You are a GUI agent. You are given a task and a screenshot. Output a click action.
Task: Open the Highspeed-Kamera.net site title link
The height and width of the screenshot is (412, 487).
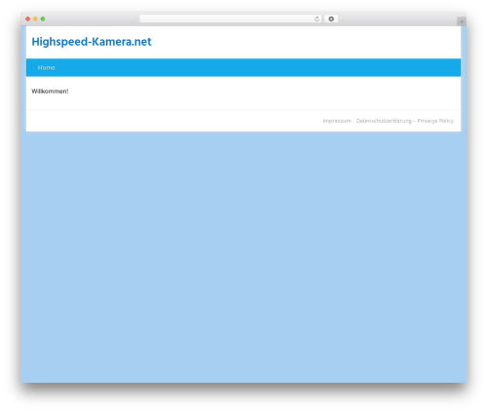[92, 42]
